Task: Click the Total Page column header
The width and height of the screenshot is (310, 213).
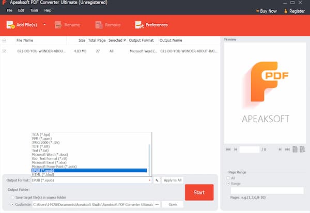Action: pos(97,40)
